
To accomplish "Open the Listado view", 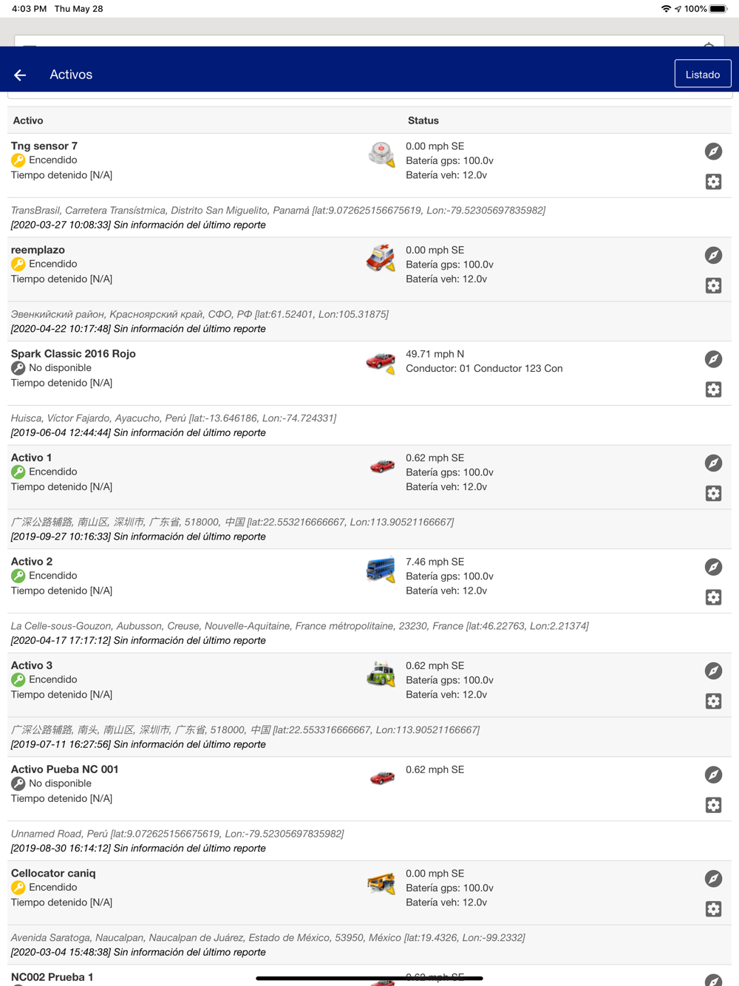I will coord(702,74).
